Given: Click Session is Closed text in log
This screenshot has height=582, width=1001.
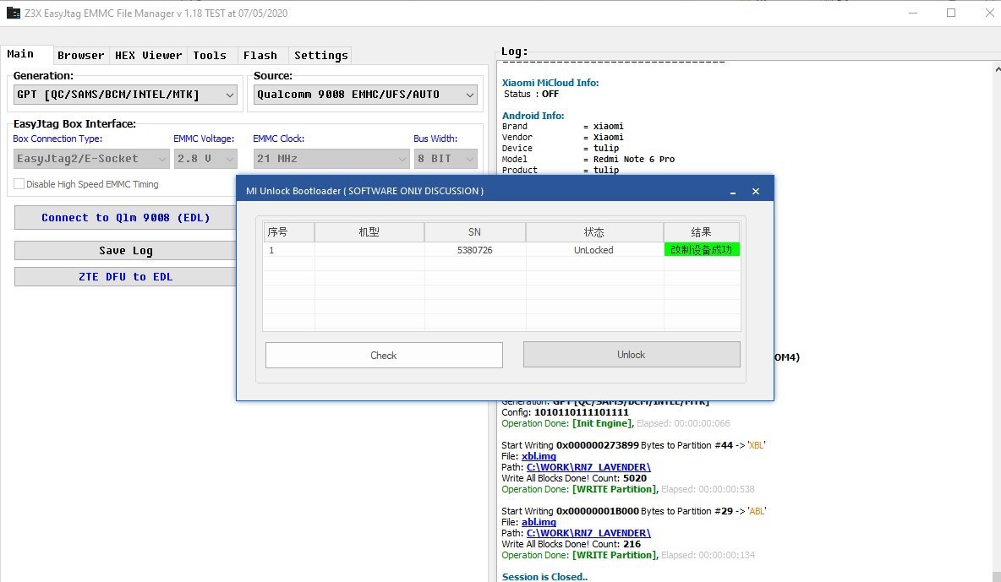Looking at the screenshot, I should pyautogui.click(x=544, y=577).
